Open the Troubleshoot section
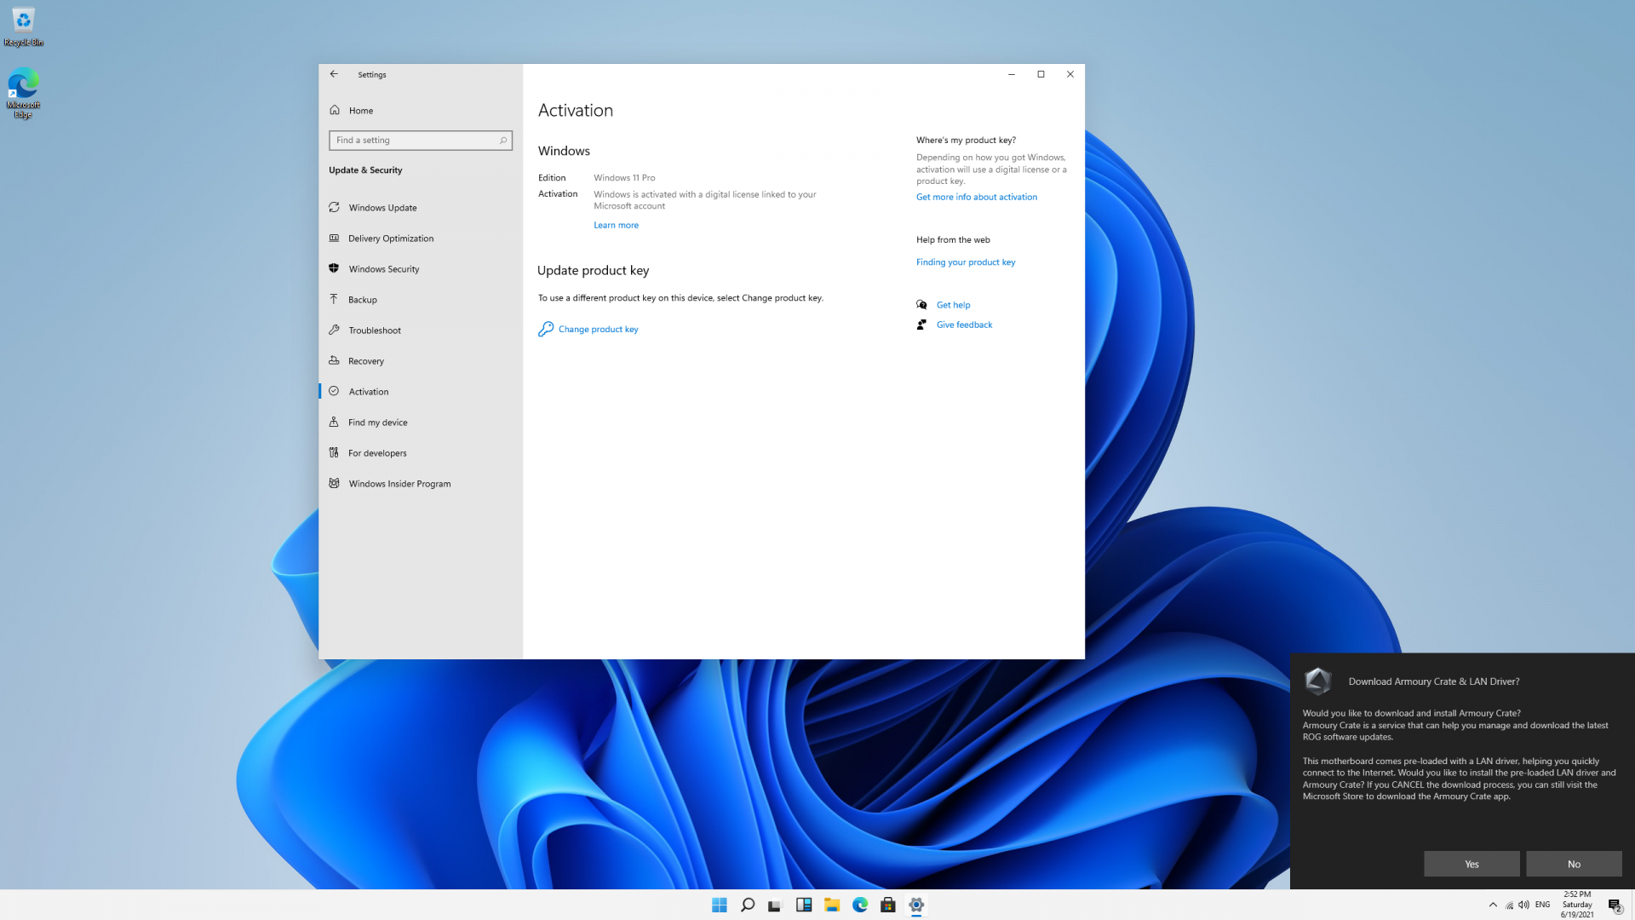The image size is (1635, 920). tap(374, 331)
